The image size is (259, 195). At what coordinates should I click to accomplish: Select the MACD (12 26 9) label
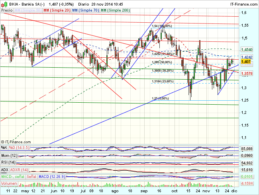pos(52,177)
